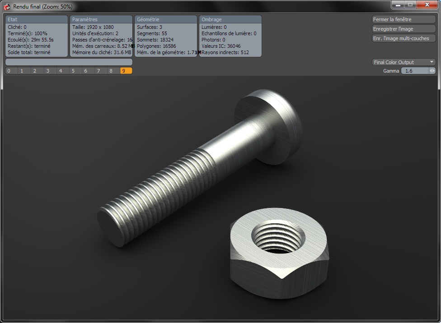Click 'Echantillons de lumière: 0' text
441x323 pixels.
229,33
